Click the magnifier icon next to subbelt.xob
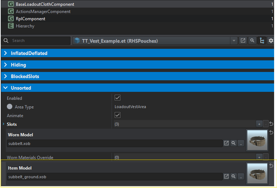 [234, 144]
